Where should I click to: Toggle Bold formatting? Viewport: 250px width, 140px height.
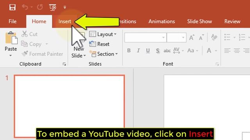129,51
